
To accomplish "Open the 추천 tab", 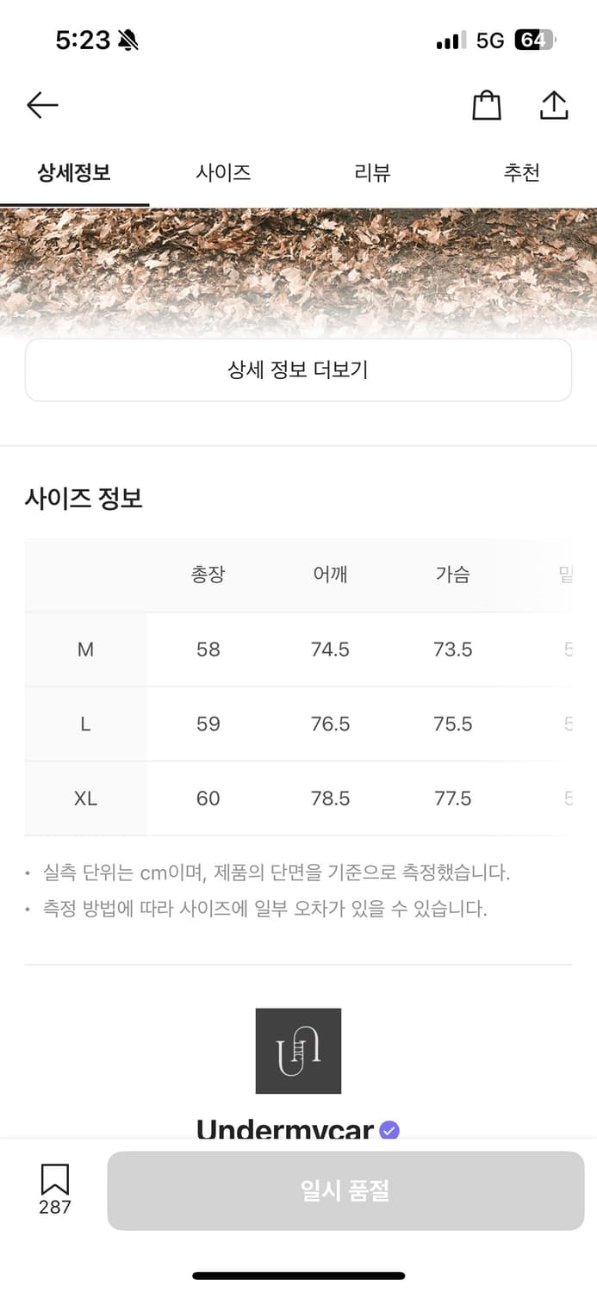I will pyautogui.click(x=522, y=172).
